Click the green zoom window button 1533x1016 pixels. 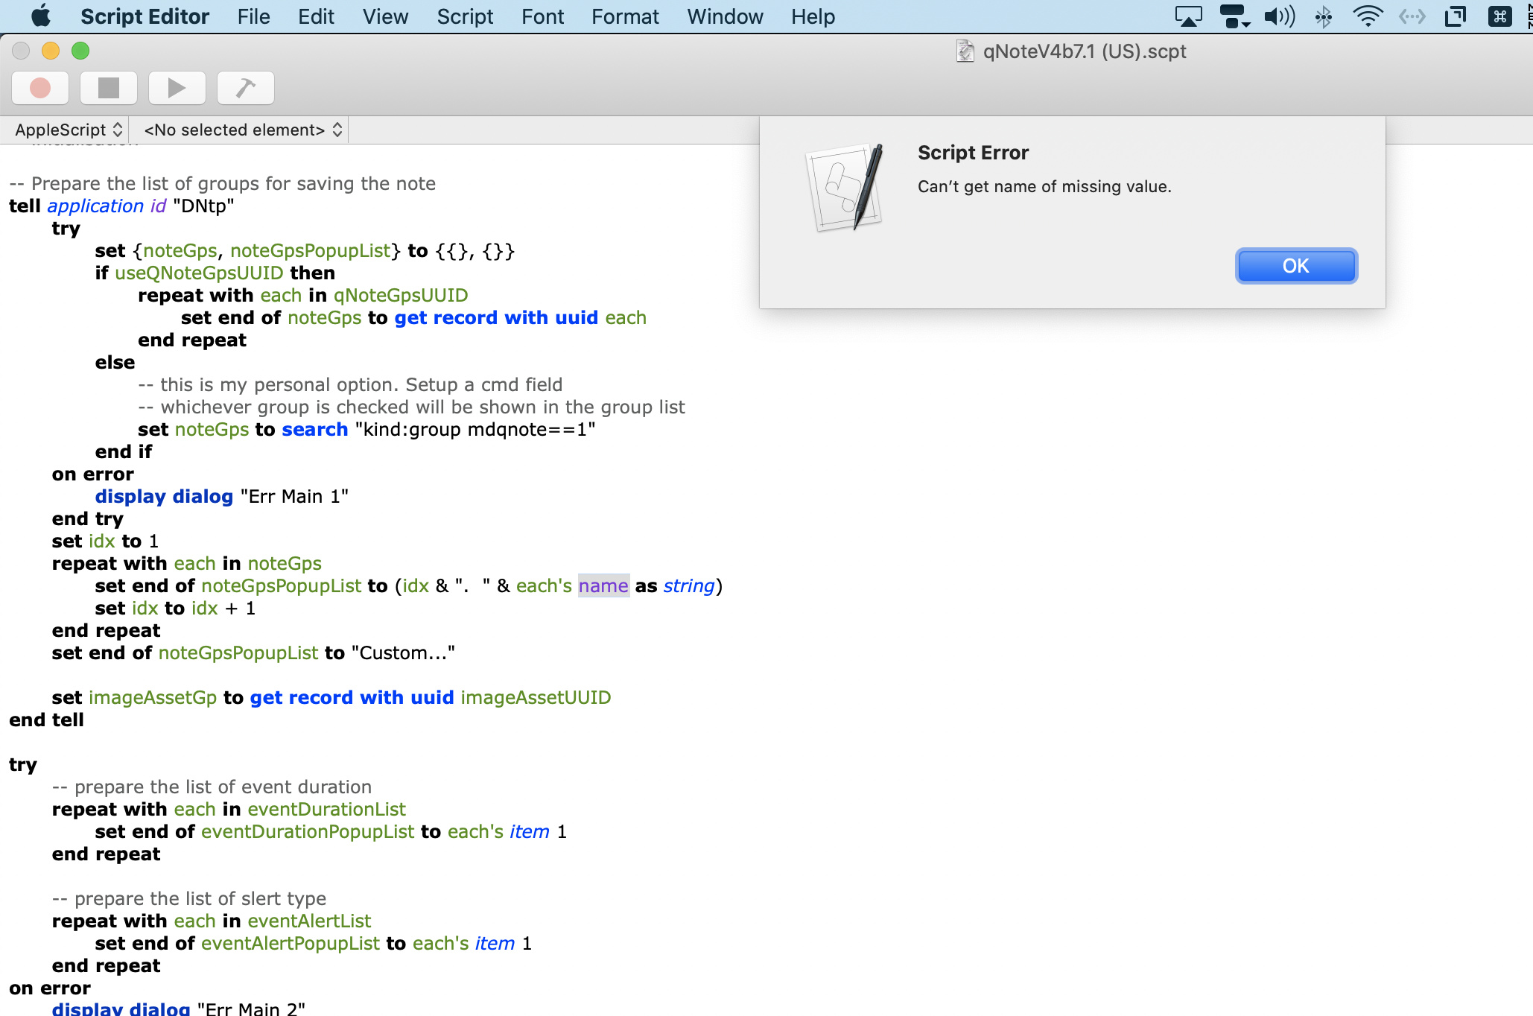click(80, 51)
